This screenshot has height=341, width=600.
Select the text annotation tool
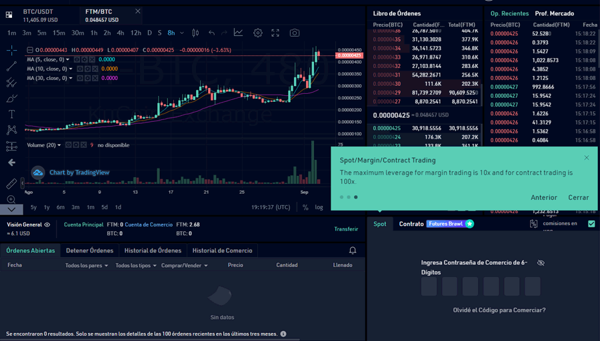(11, 114)
